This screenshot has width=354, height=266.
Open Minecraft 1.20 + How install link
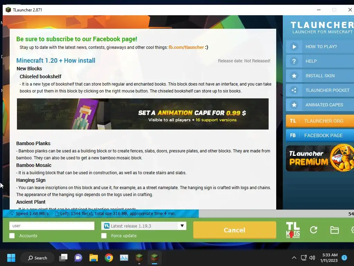(x=56, y=60)
